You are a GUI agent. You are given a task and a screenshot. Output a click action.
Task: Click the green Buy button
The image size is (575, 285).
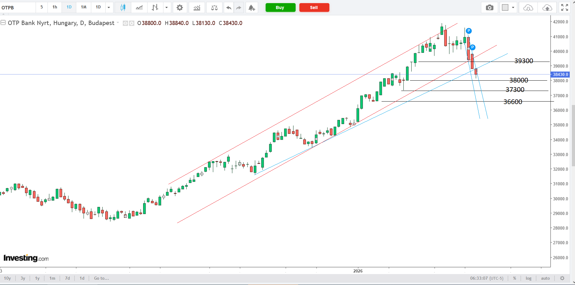tap(280, 7)
